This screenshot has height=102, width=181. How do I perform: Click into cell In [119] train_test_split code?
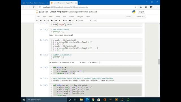click(x=96, y=79)
